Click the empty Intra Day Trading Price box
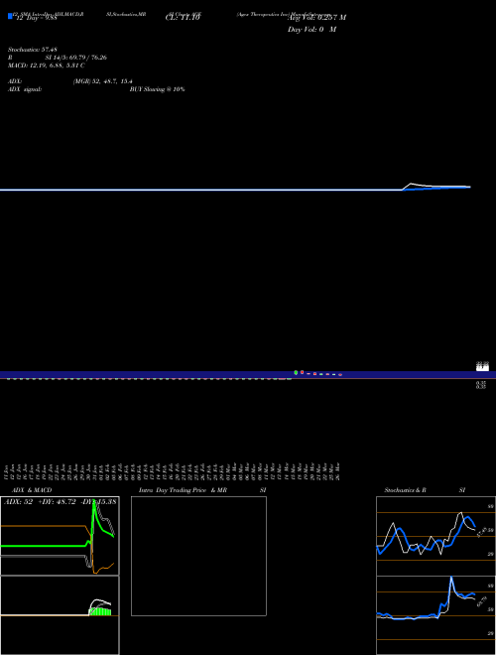Image resolution: width=496 pixels, height=655 pixels. click(x=198, y=556)
